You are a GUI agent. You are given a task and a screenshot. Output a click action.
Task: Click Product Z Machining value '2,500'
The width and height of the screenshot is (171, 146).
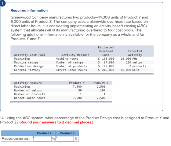pyautogui.click(x=101, y=87)
